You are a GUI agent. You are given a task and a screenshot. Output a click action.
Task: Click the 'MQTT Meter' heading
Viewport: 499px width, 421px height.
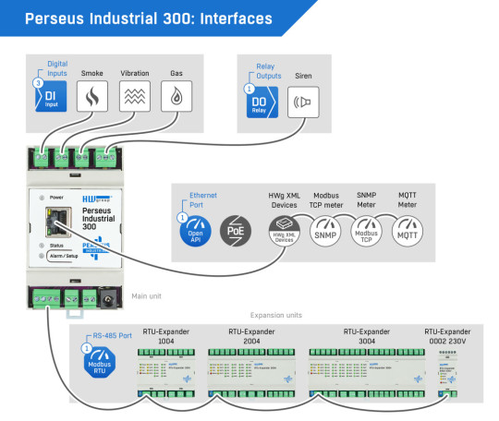coord(408,200)
